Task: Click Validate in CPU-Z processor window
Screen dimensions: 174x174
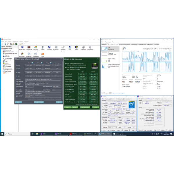Action: (126, 130)
